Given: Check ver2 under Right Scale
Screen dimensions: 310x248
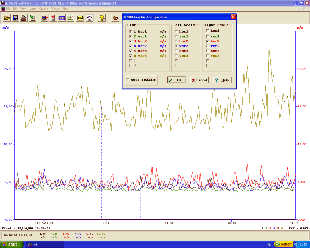Looking at the screenshot, I should (207, 46).
